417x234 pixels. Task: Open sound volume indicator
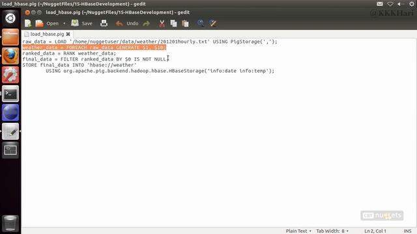400,4
